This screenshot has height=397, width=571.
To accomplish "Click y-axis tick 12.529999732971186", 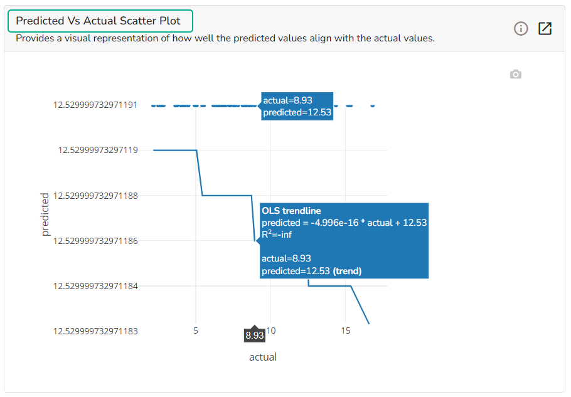I will (95, 240).
